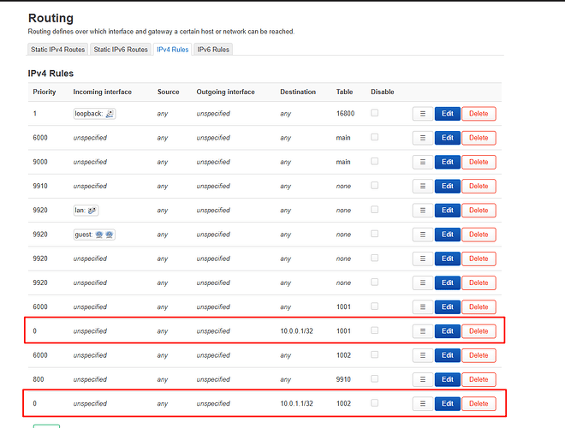Click the guest interface badge icon
This screenshot has height=428, width=565.
click(x=105, y=235)
